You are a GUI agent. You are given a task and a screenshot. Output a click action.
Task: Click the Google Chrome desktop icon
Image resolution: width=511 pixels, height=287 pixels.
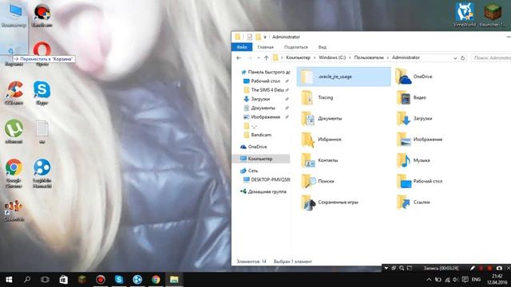click(x=14, y=173)
